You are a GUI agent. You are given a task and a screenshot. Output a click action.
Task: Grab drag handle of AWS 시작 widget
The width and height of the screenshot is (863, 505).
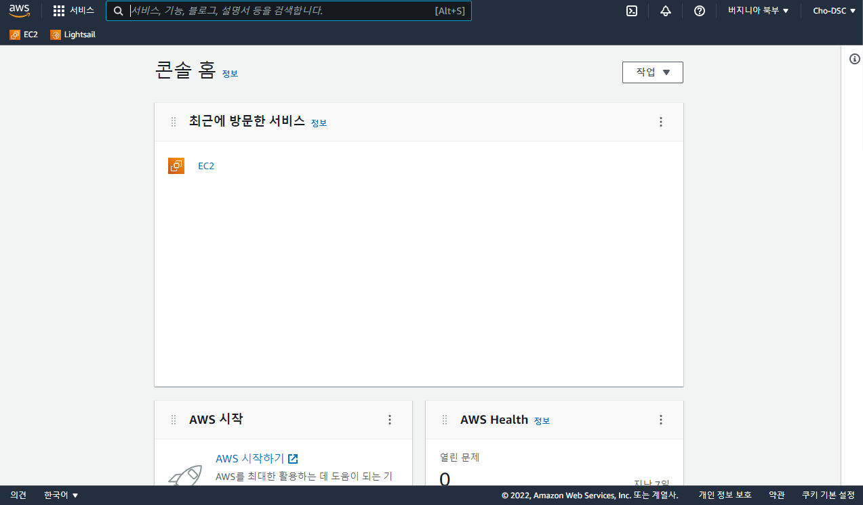click(x=173, y=420)
